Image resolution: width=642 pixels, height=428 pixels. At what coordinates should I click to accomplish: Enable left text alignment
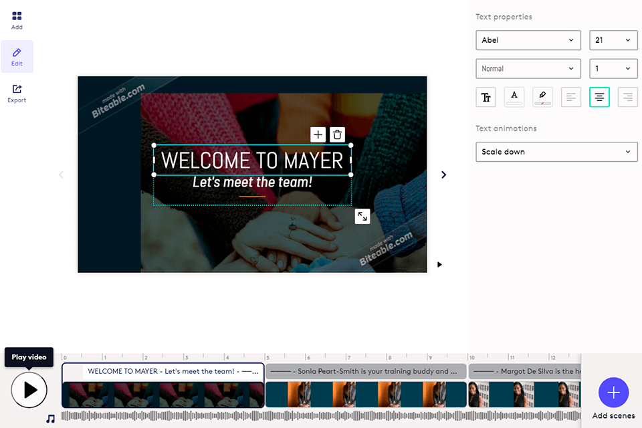pos(570,96)
